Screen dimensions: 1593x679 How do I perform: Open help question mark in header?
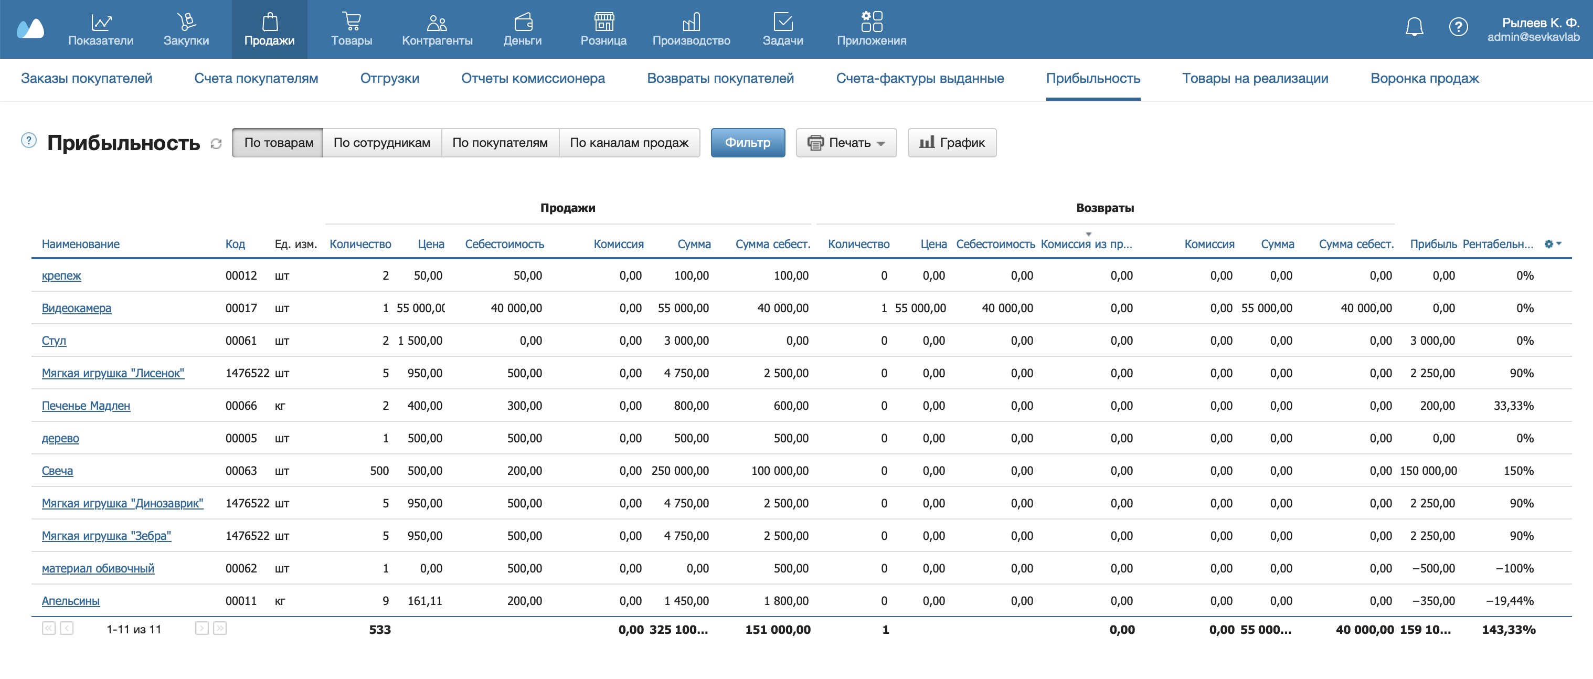1458,27
